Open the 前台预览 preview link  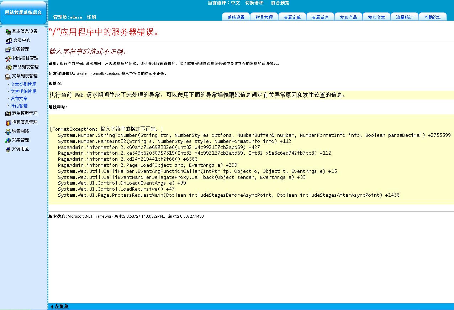point(280,3)
